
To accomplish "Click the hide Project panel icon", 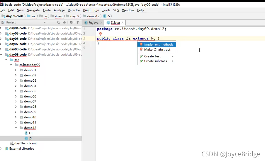I will (78, 22).
